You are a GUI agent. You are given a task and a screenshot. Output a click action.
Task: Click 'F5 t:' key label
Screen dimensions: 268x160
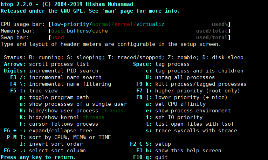point(18,91)
